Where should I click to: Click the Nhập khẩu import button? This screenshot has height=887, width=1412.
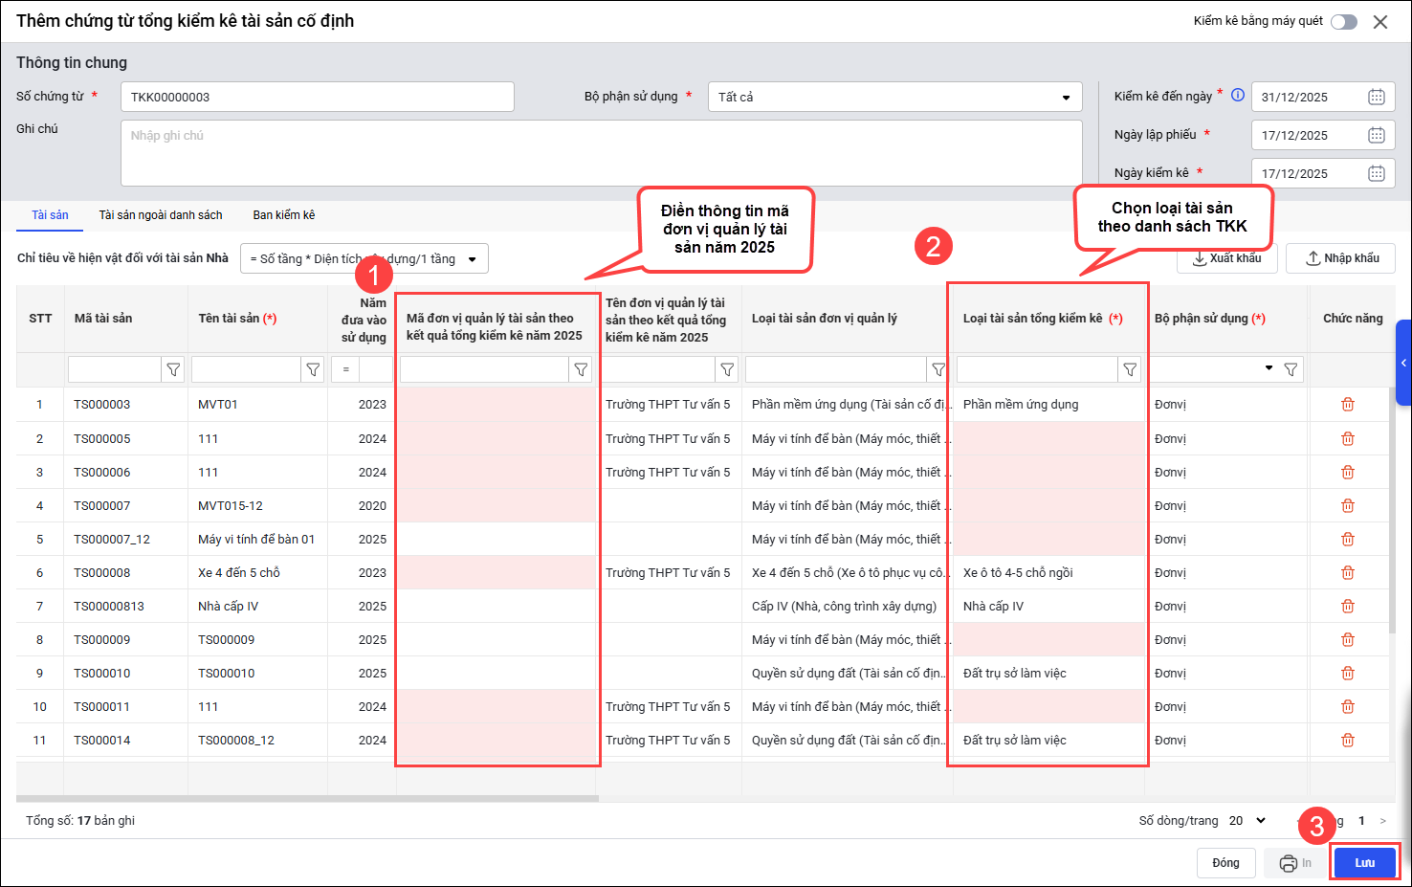(x=1340, y=258)
